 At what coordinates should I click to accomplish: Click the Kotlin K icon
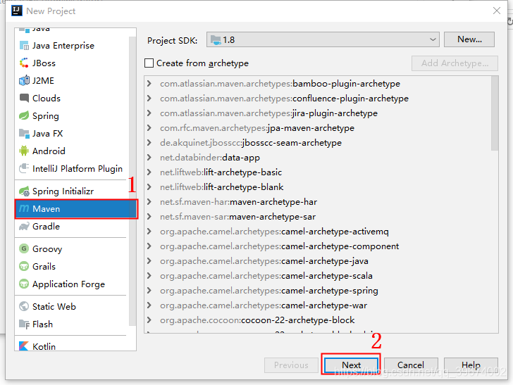24,346
